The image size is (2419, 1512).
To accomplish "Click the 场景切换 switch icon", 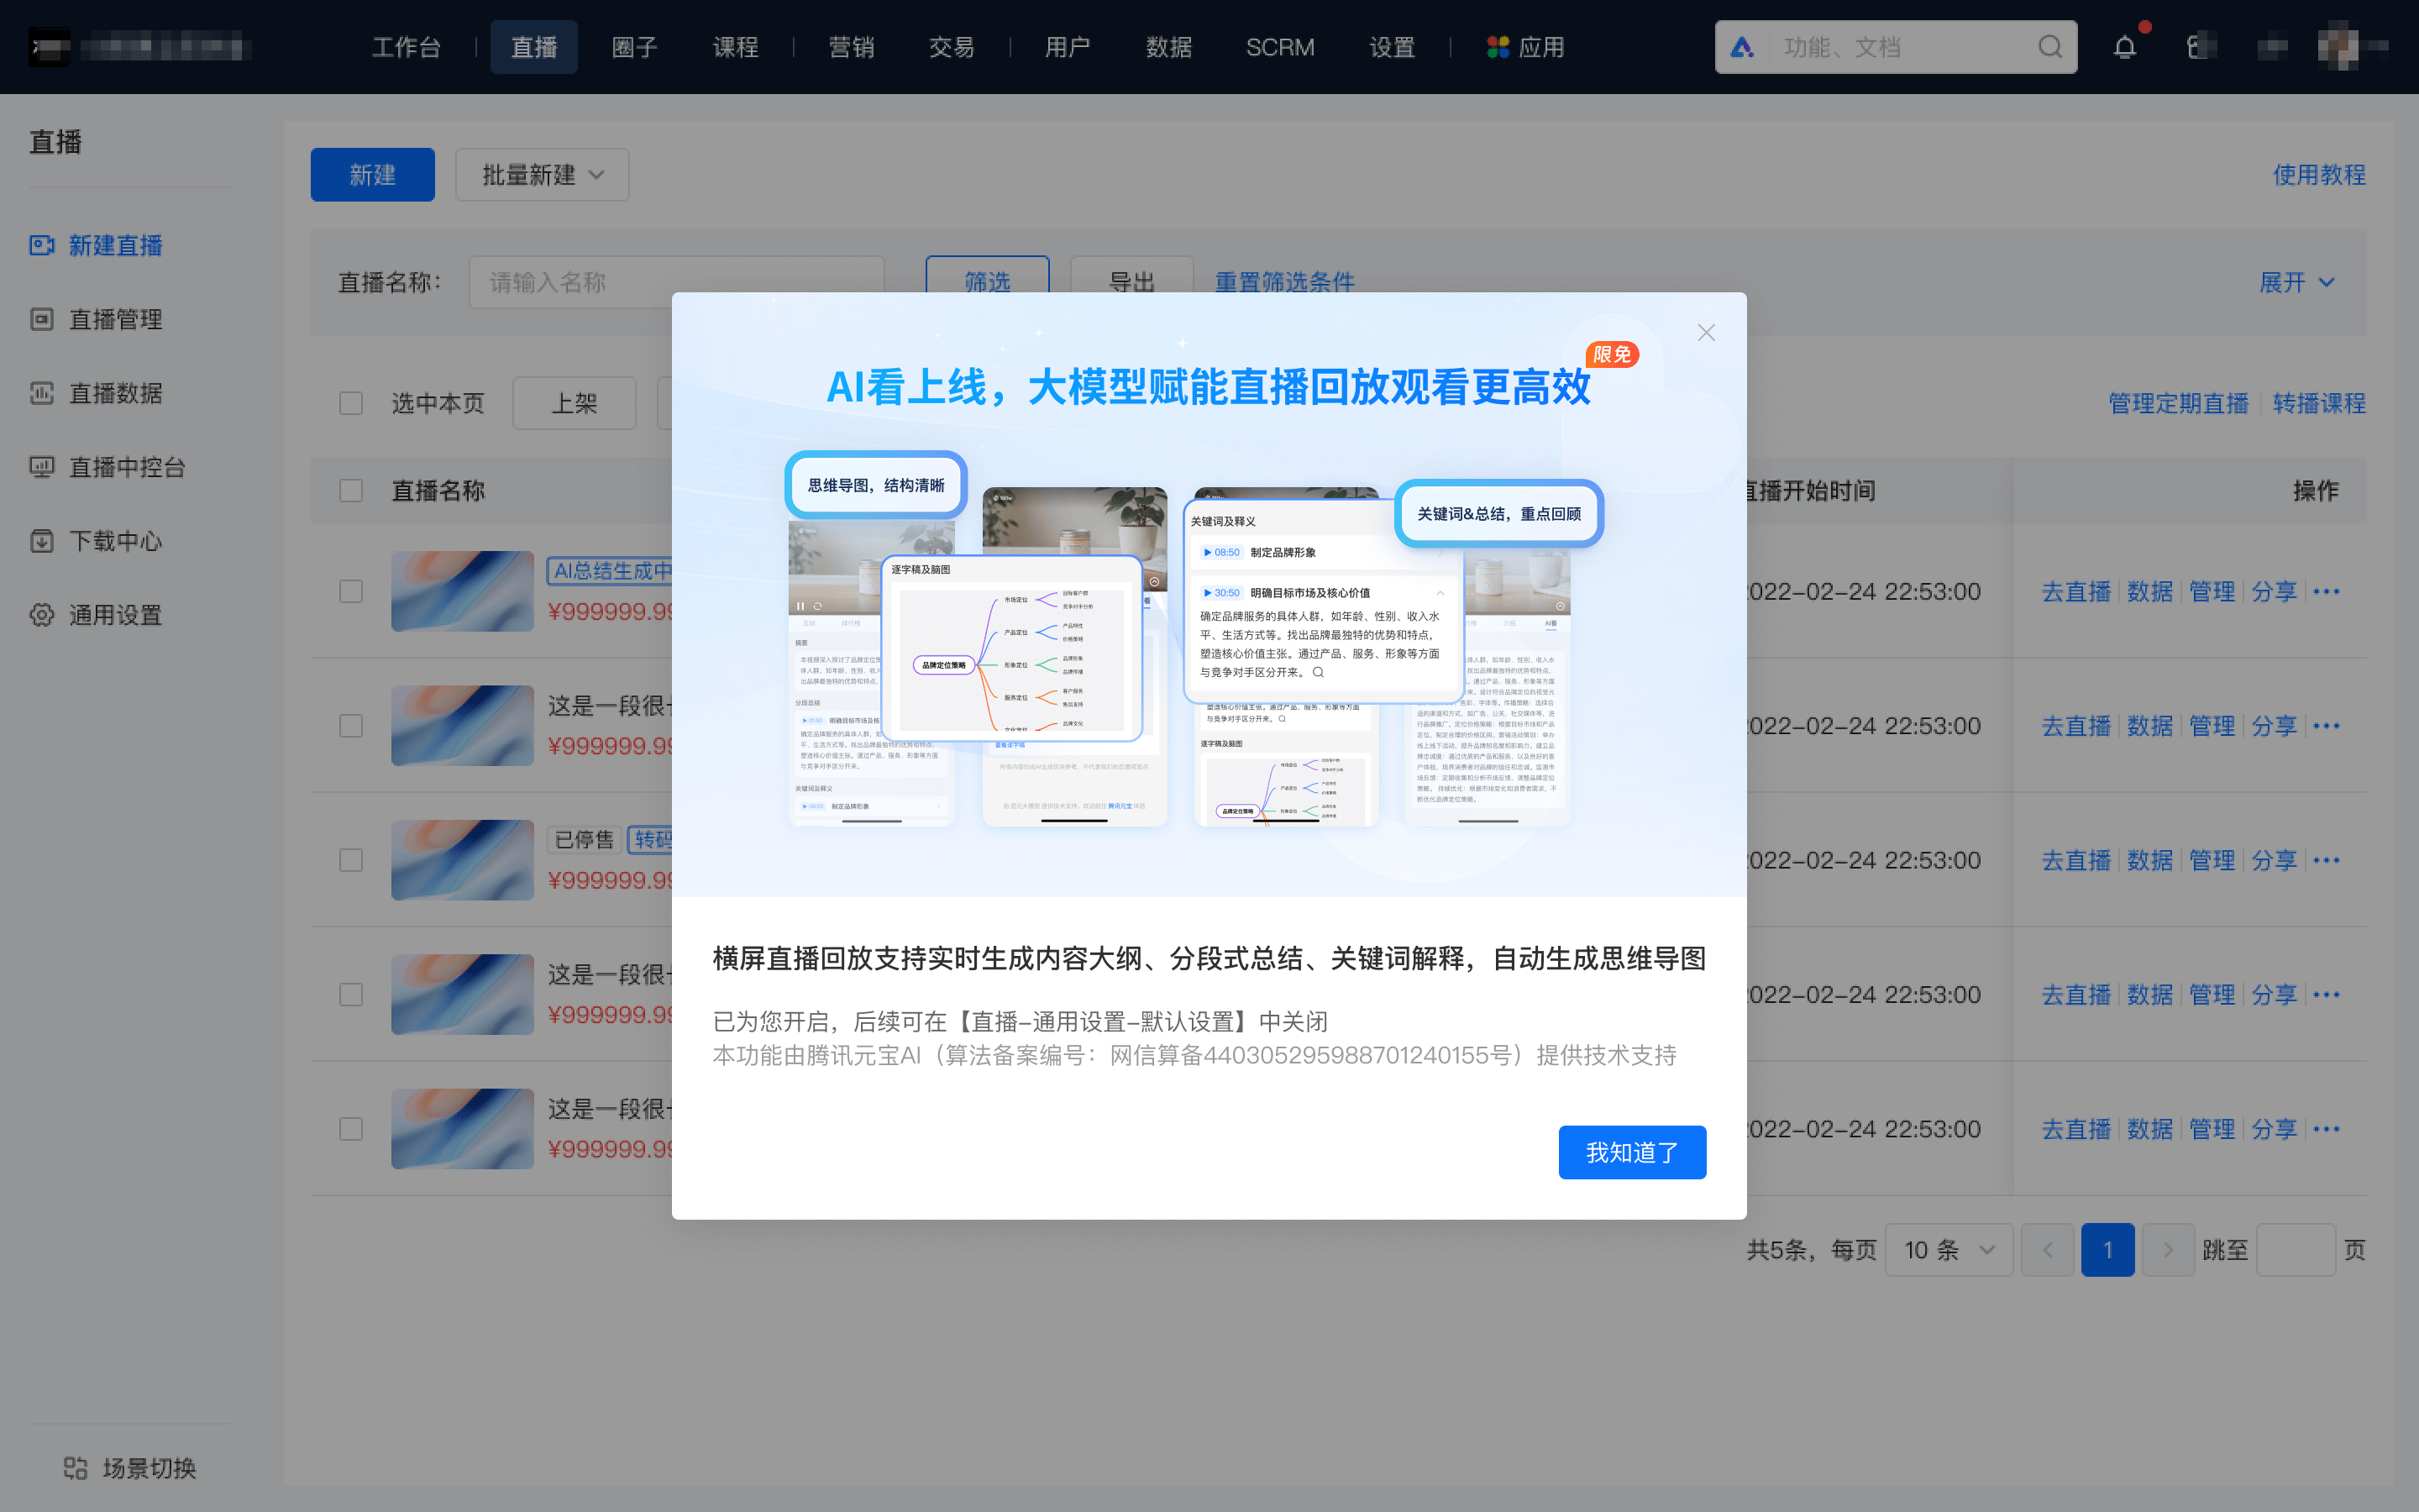I will (75, 1468).
